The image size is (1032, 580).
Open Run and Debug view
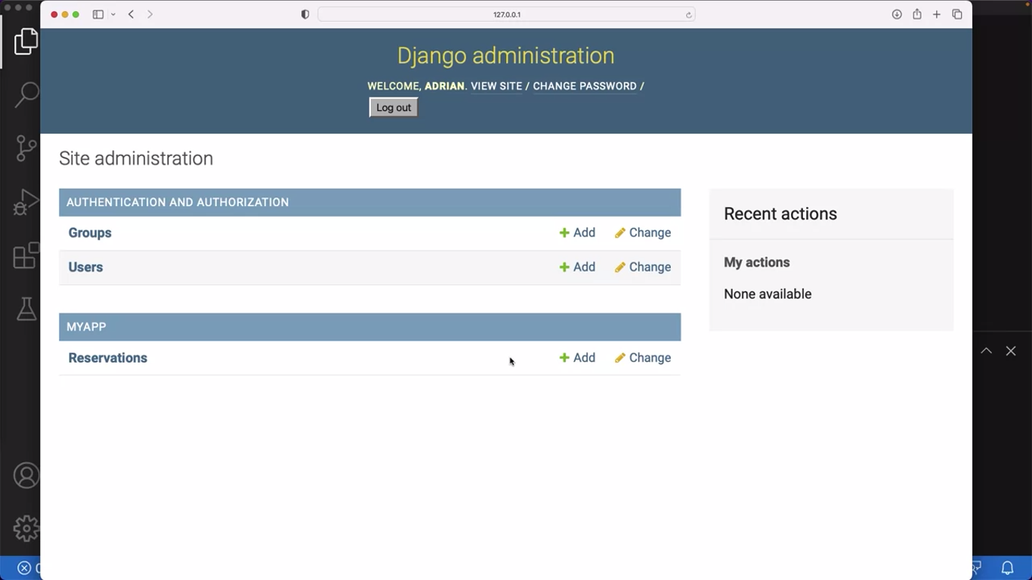[26, 202]
